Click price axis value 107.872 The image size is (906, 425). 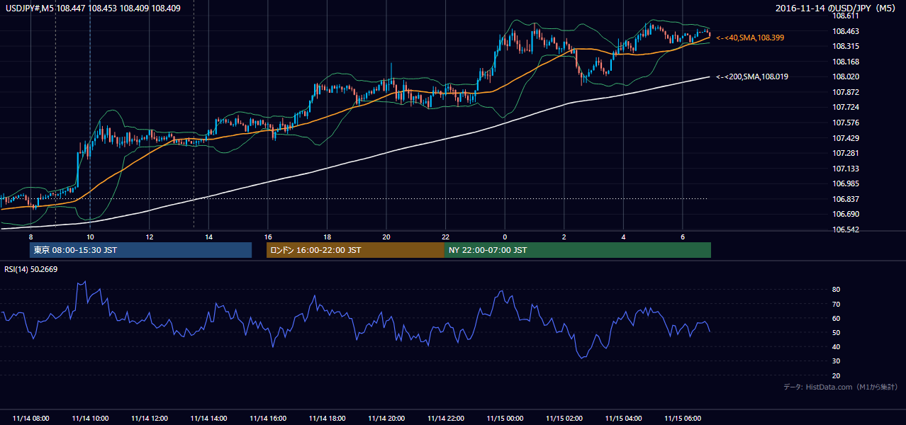click(845, 92)
